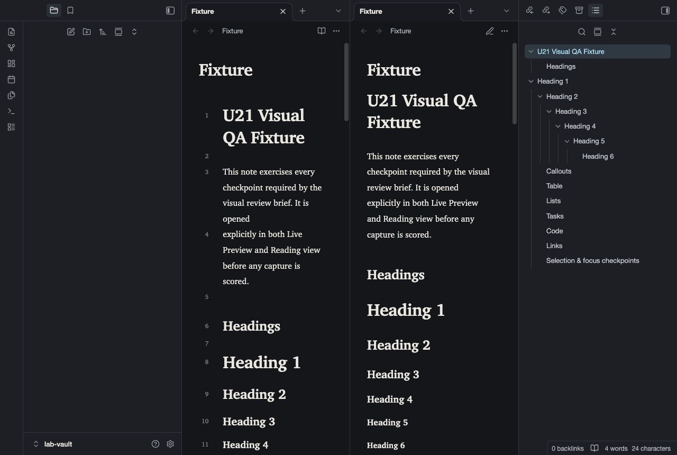Viewport: 677px width, 455px height.
Task: Open today's daily note calendar icon
Action: [12, 79]
